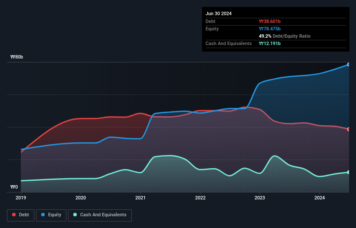
Task: Toggle the Cash And Equivalents legend button
Action: point(100,215)
